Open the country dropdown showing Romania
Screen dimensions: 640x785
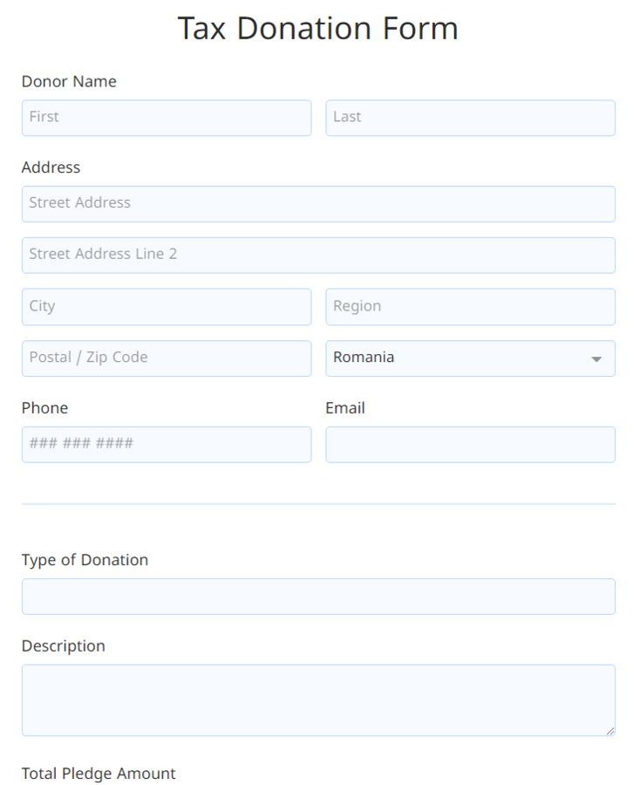point(470,358)
